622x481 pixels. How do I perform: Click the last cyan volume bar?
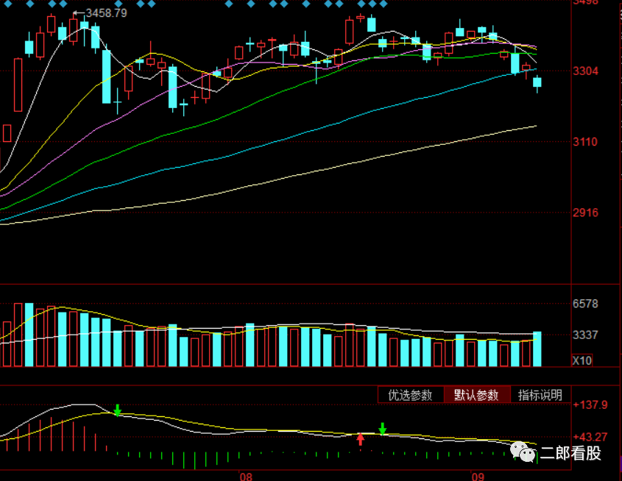tap(537, 349)
